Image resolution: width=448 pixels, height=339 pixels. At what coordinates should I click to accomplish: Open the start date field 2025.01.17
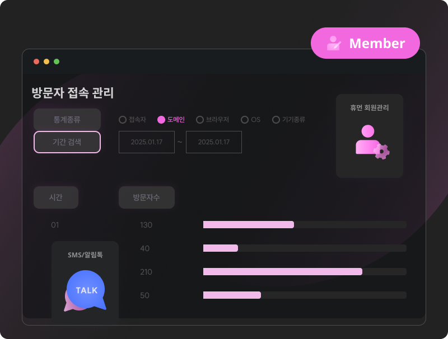click(147, 142)
